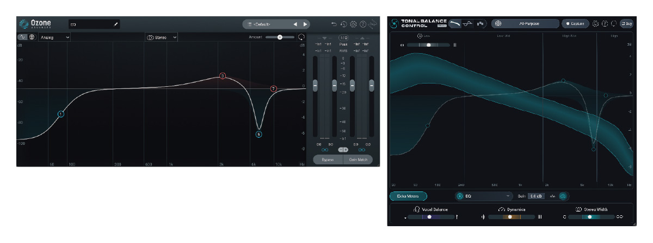Click the Ozone preset name field

point(94,24)
